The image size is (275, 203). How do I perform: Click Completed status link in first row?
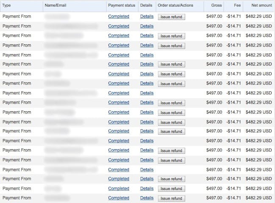(119, 16)
